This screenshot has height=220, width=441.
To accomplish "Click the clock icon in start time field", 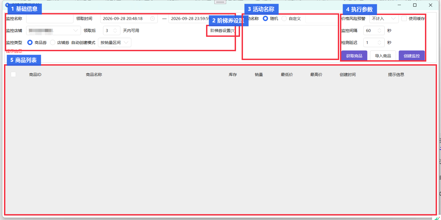I will [152, 19].
